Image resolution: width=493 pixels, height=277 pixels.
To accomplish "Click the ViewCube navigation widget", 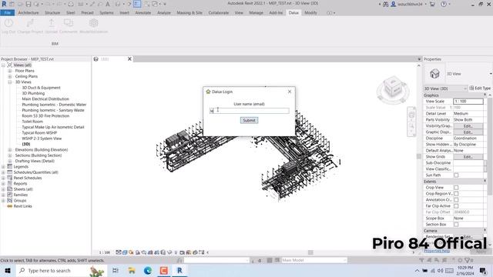I will coord(393,89).
